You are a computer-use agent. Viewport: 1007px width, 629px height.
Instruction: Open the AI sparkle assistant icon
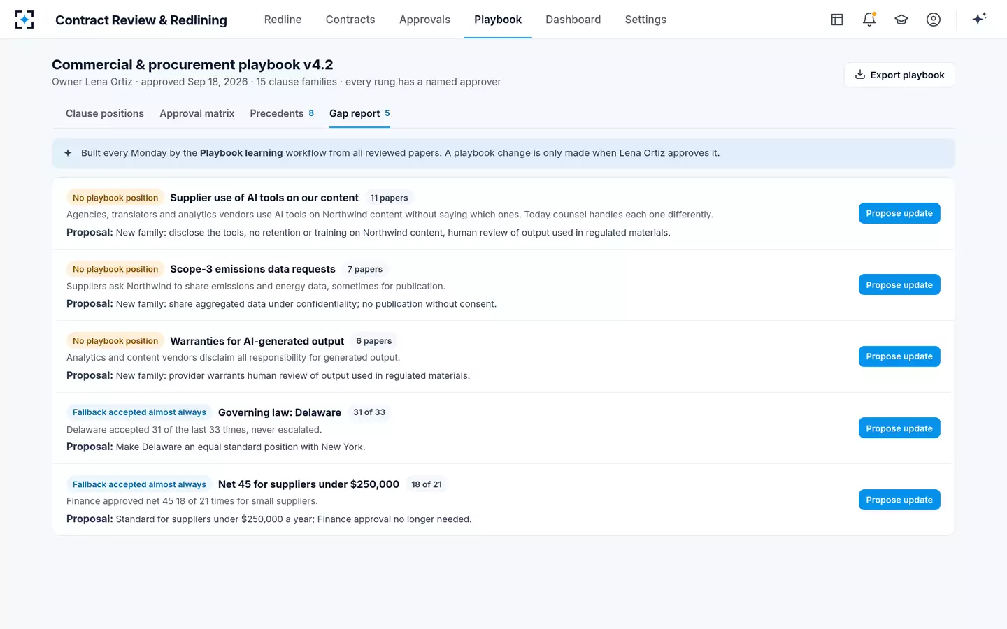click(x=979, y=19)
